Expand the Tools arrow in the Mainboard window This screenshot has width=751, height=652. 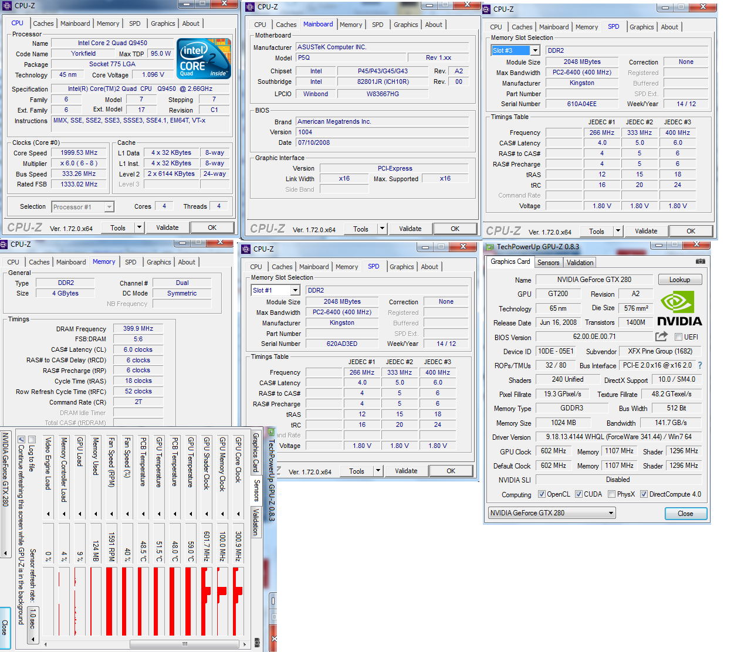click(x=382, y=229)
